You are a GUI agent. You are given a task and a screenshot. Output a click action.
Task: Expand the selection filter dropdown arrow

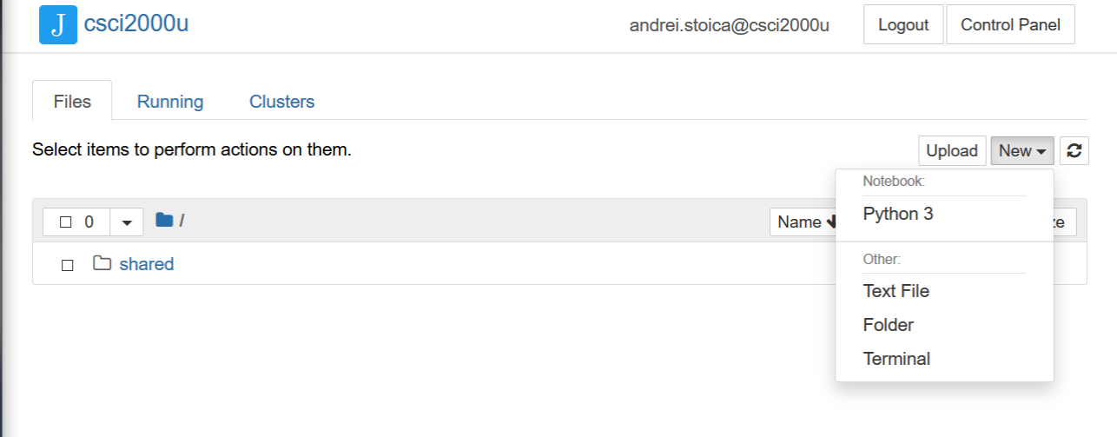[x=127, y=222]
